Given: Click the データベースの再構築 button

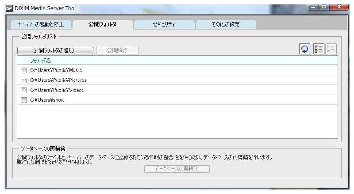Looking at the screenshot, I should (x=177, y=169).
